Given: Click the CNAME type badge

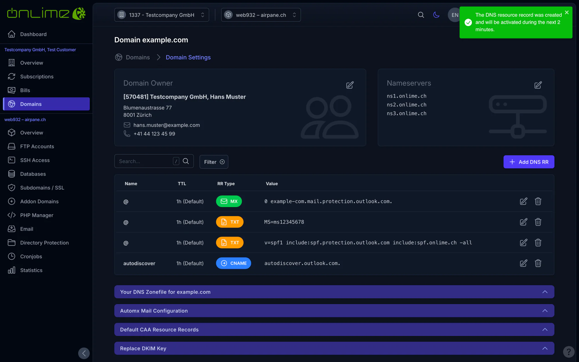Looking at the screenshot, I should point(233,263).
